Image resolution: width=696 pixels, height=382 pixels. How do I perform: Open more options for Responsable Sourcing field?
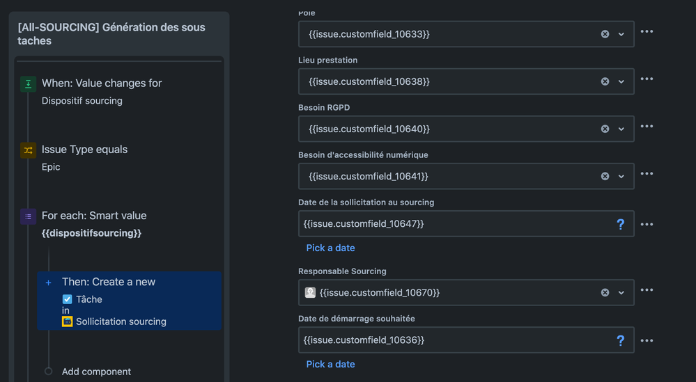pyautogui.click(x=647, y=291)
